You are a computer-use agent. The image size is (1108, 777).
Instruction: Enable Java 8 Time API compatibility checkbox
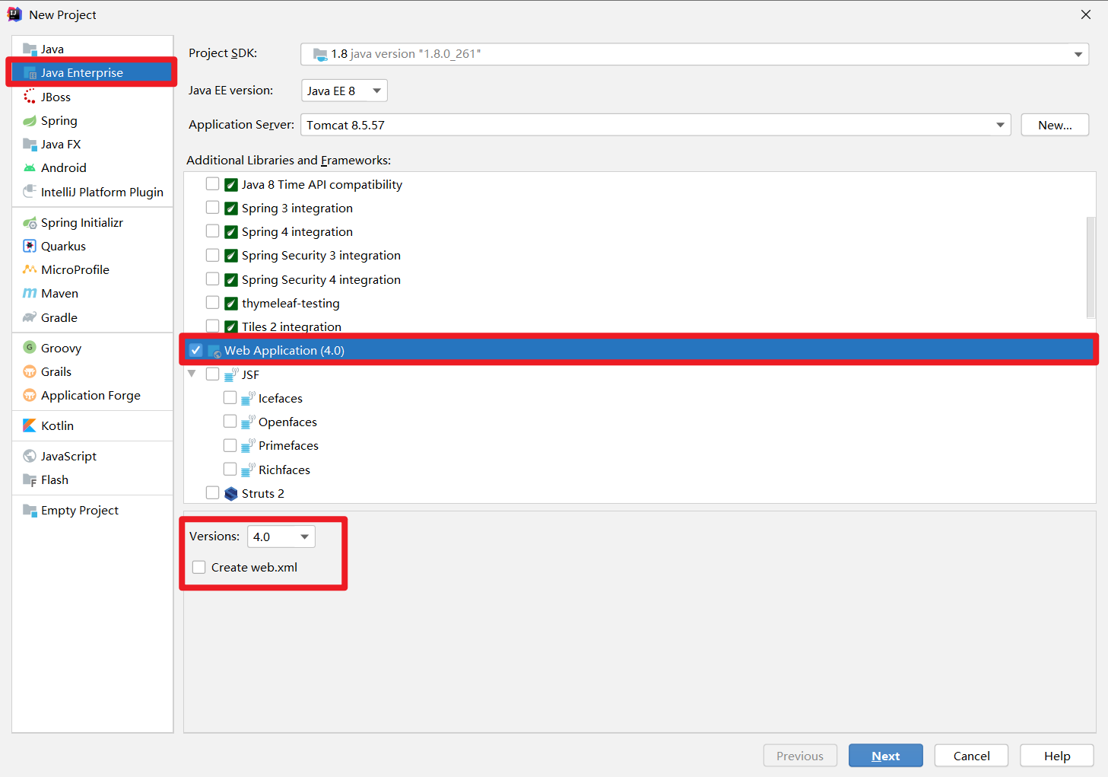point(213,184)
